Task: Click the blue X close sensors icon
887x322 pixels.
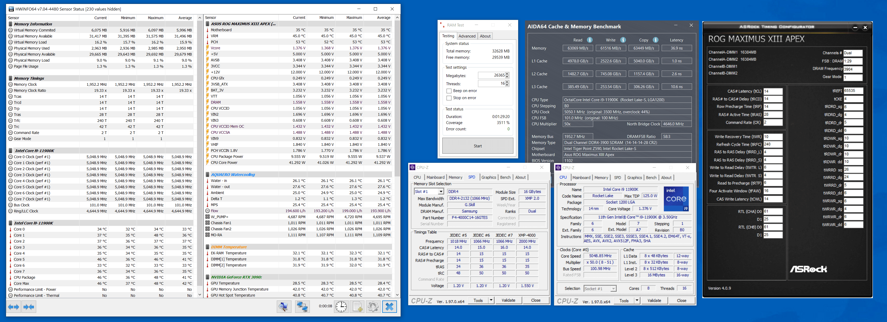Action: pos(389,307)
